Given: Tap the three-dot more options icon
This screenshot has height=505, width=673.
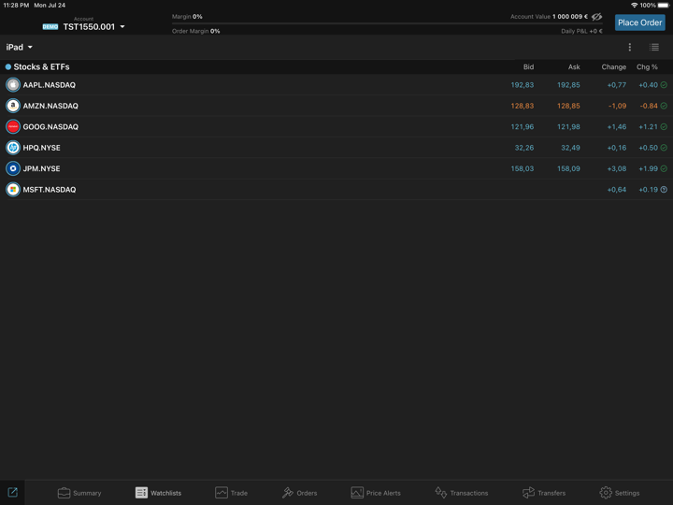Looking at the screenshot, I should [629, 47].
